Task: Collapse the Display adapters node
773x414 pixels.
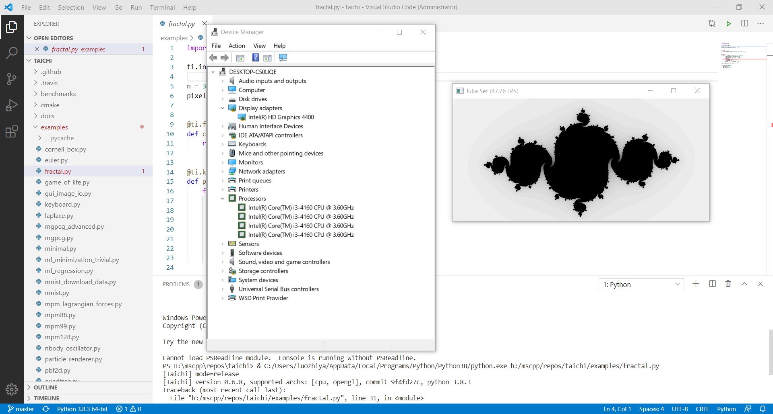Action: pyautogui.click(x=223, y=108)
